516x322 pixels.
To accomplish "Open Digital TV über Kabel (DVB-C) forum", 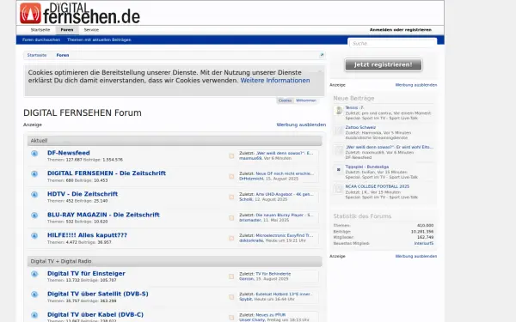I will point(95,314).
